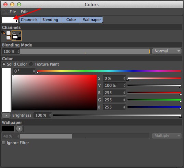The width and height of the screenshot is (184, 168).
Task: Click the R value input field
Action: 114,93
